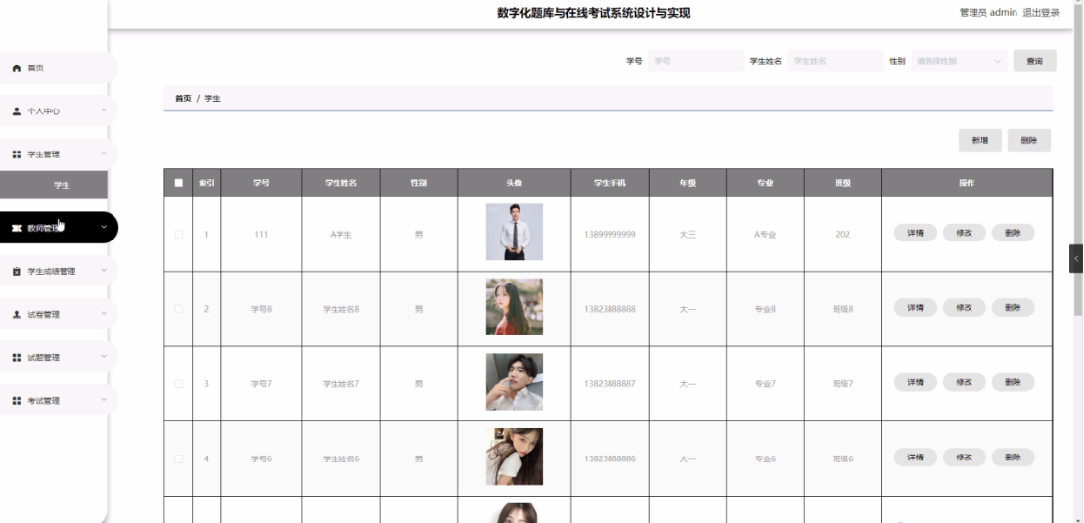Click the 学生姓名 search input field

836,61
